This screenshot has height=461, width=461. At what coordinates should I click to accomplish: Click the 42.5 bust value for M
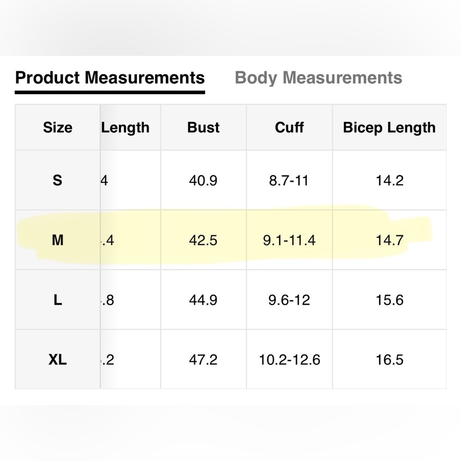[203, 240]
